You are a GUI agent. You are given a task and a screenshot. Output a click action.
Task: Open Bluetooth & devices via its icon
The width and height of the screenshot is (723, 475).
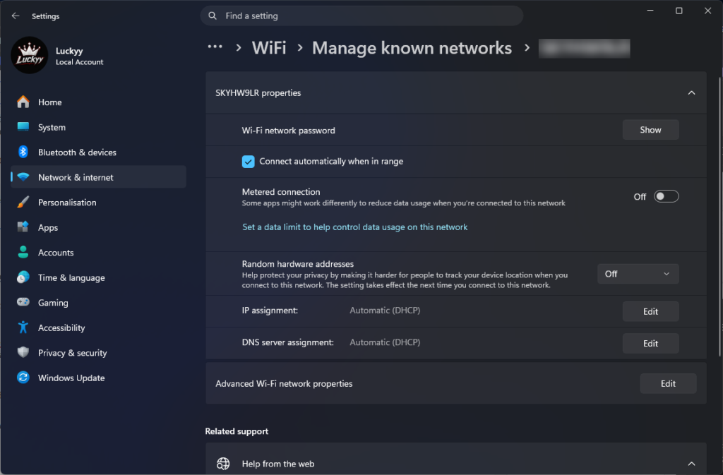pyautogui.click(x=23, y=152)
